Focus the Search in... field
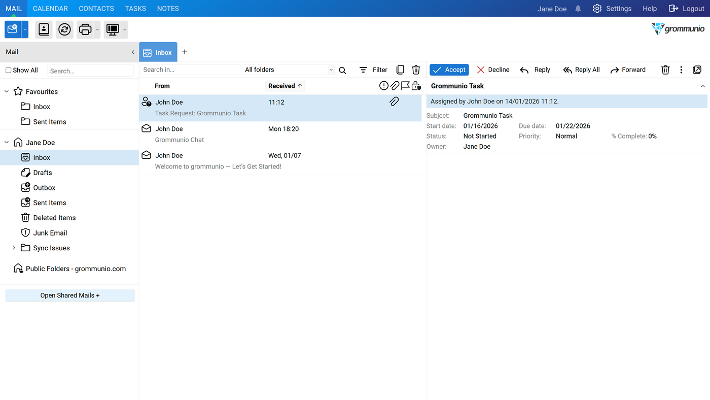This screenshot has height=400, width=710. tap(191, 70)
